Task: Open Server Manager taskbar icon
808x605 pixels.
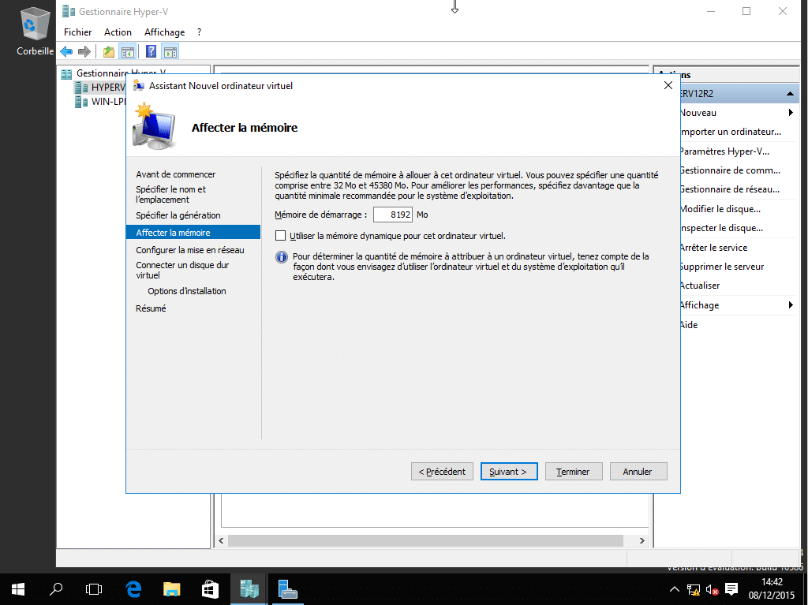Action: click(287, 589)
